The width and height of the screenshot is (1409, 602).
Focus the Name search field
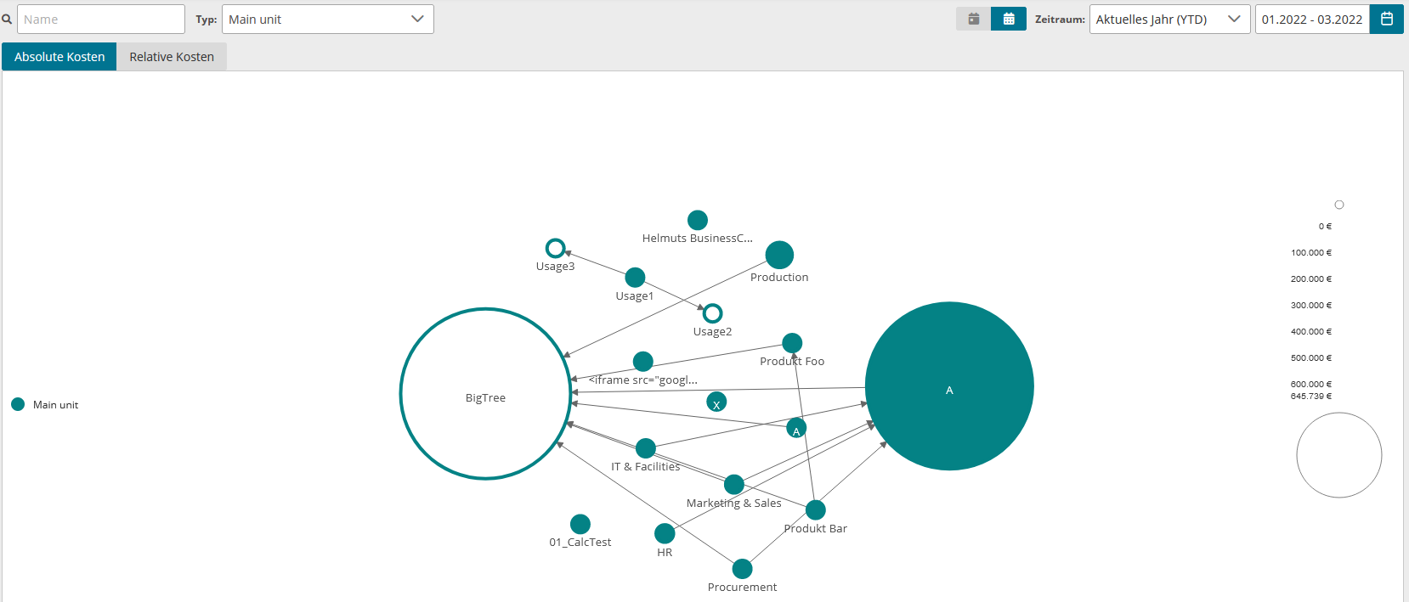click(101, 19)
